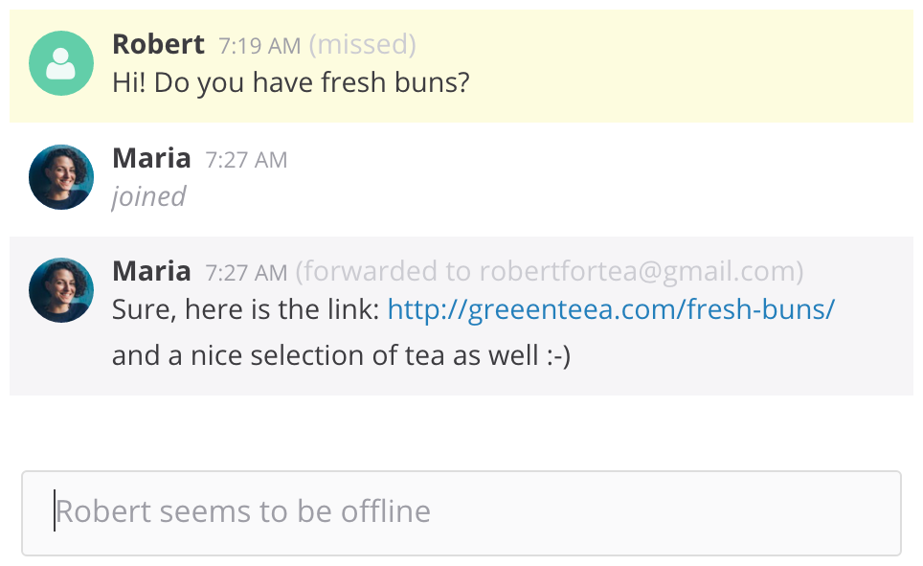The height and width of the screenshot is (566, 923).
Task: Click the message box saying Robert seems offline
Action: tap(461, 512)
